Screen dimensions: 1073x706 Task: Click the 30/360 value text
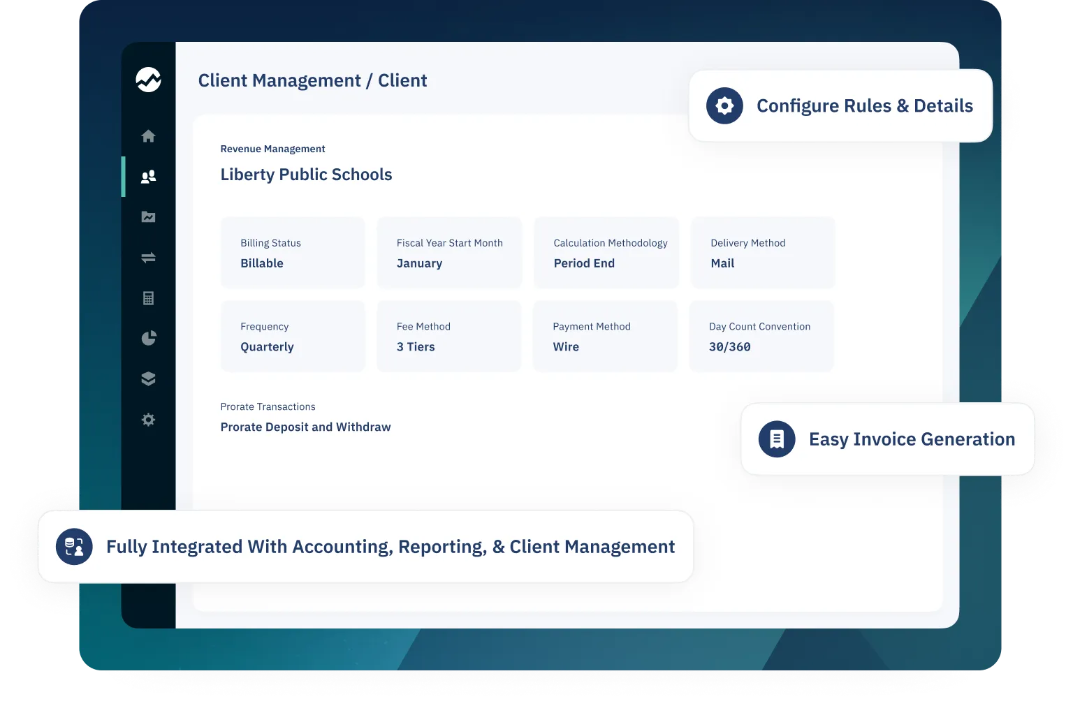pyautogui.click(x=729, y=347)
